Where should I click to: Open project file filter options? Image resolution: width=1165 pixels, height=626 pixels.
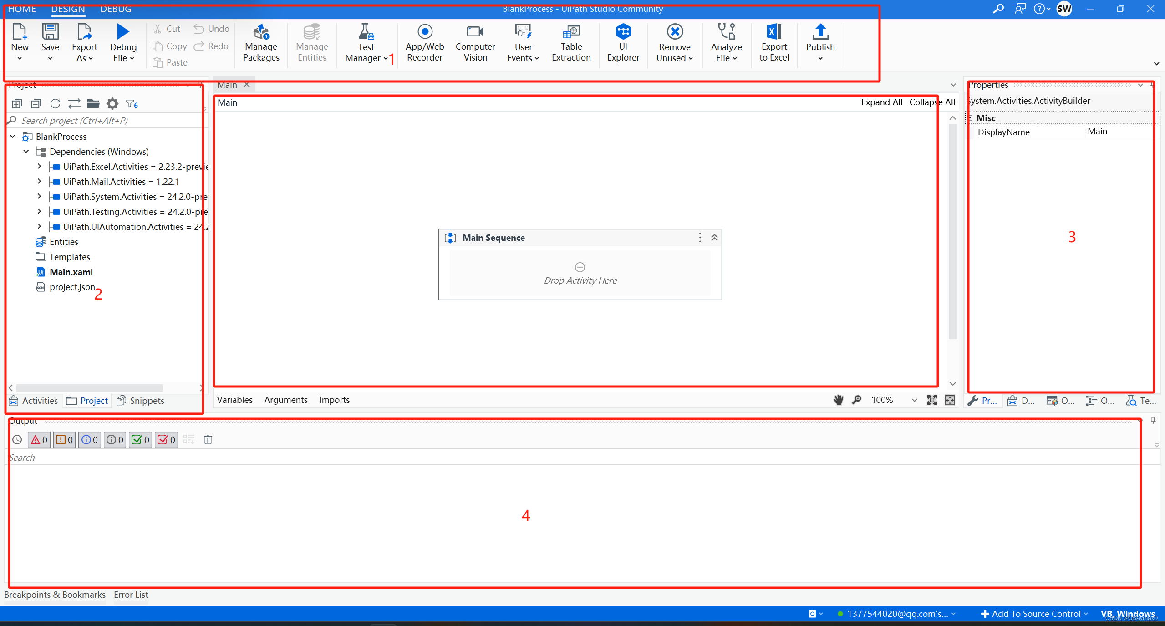point(132,104)
